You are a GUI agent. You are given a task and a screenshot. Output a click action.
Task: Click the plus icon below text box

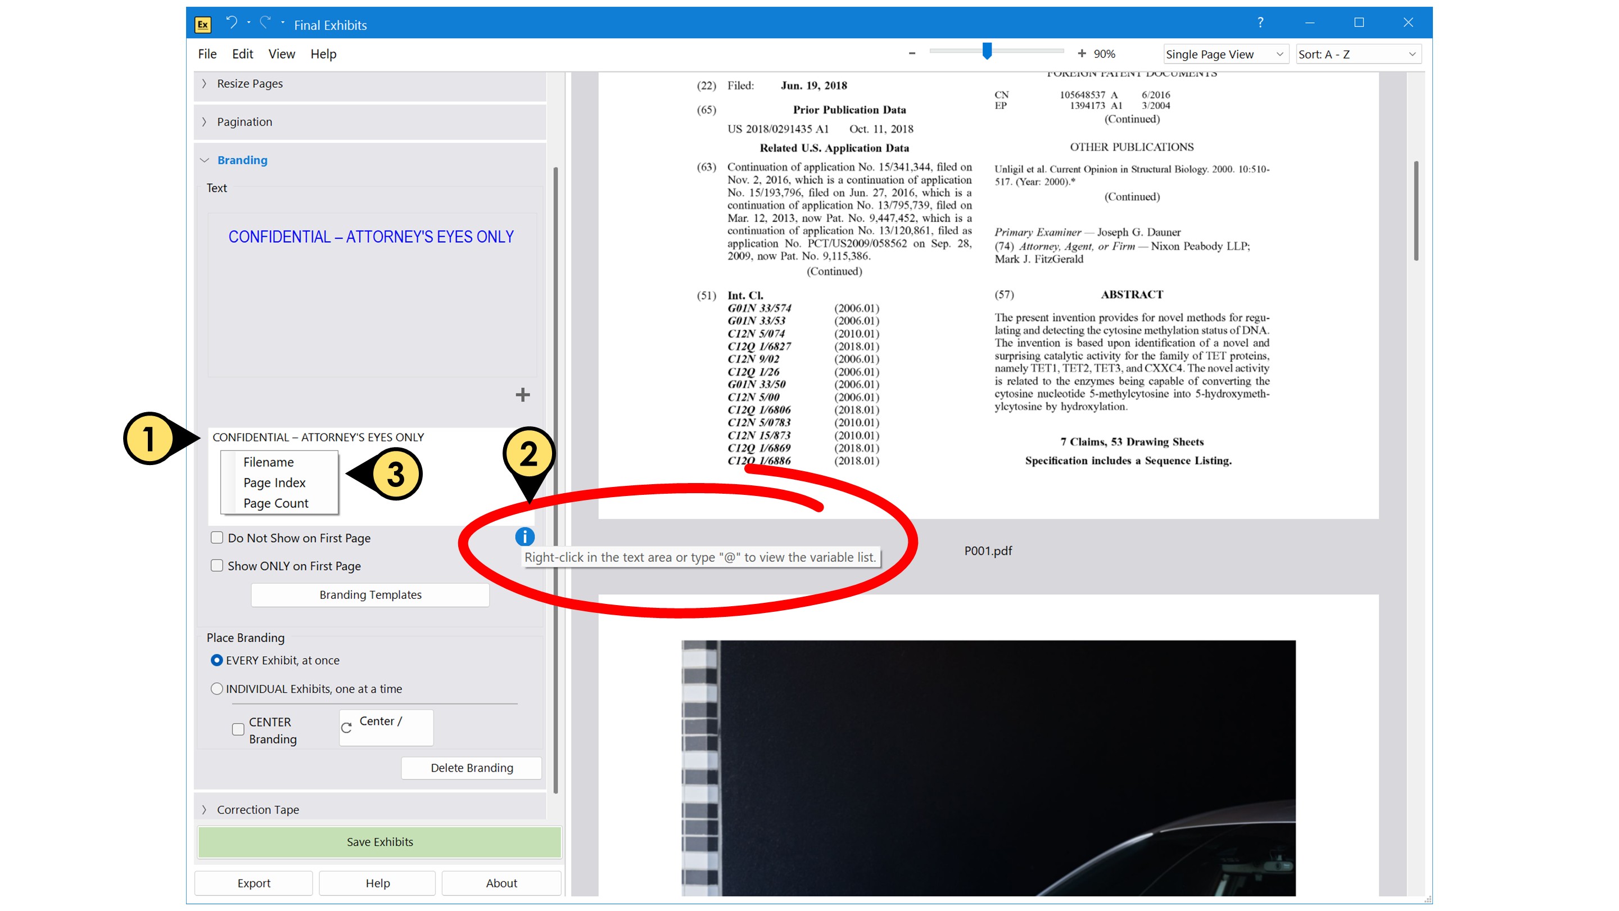[522, 395]
